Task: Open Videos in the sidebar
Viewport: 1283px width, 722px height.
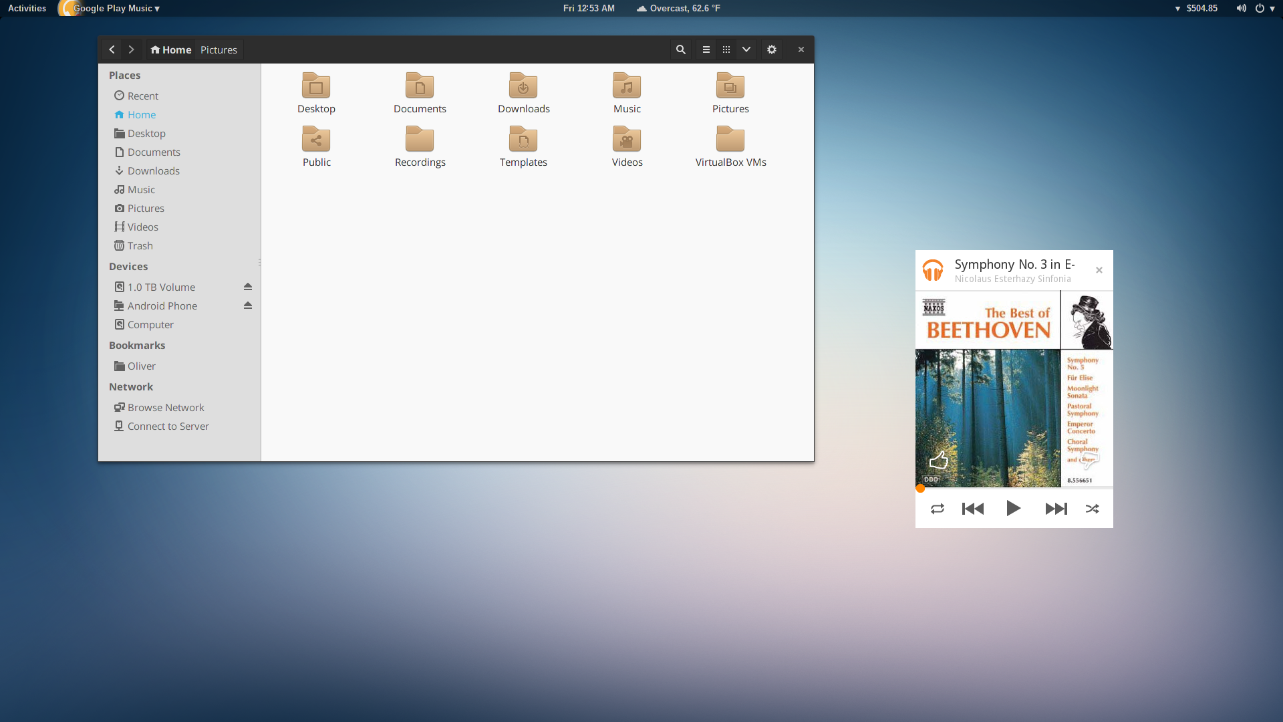Action: pos(179,227)
